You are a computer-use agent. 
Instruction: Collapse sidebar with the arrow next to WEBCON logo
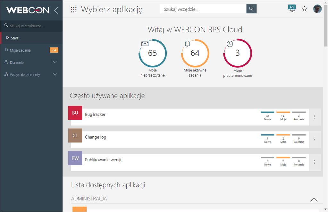tap(56, 10)
